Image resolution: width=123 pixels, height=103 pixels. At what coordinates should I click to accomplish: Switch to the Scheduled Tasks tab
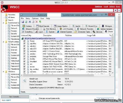click(82, 32)
